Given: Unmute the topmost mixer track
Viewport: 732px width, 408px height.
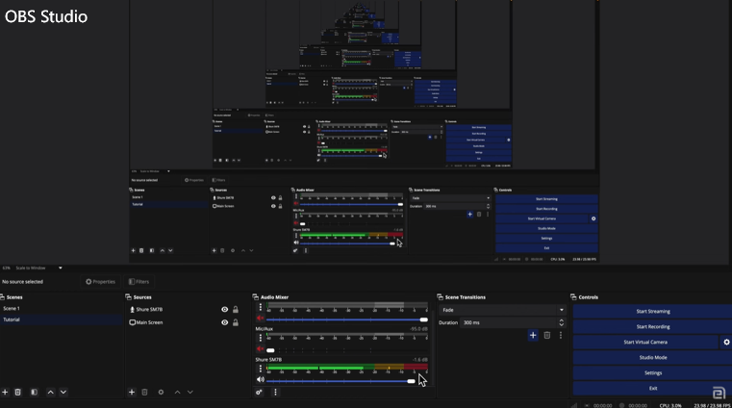Looking at the screenshot, I should [x=260, y=318].
